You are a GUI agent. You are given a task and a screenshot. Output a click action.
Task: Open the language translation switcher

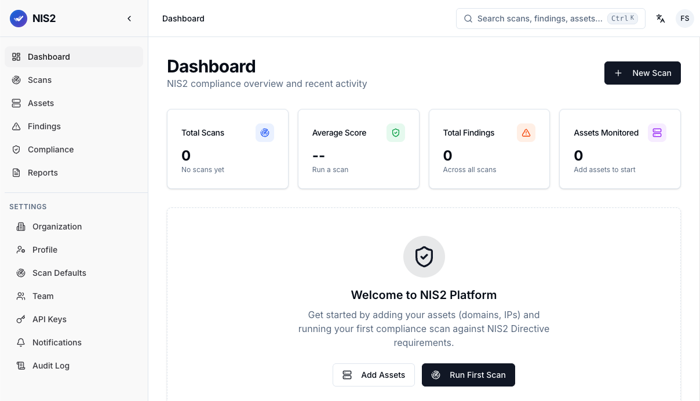661,19
